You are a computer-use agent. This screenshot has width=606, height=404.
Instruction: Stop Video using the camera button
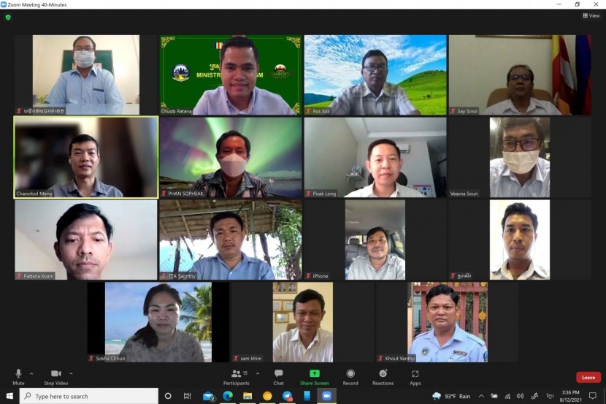point(55,374)
